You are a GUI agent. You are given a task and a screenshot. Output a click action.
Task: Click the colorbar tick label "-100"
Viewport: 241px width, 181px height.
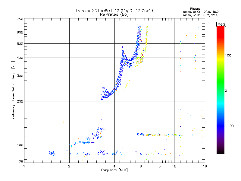(x=229, y=126)
